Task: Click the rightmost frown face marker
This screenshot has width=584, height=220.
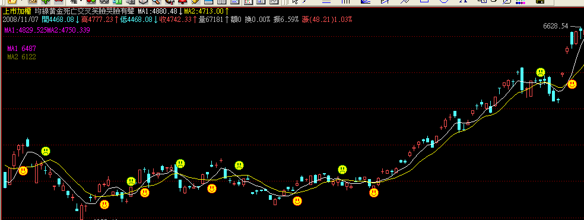Action: click(x=541, y=72)
